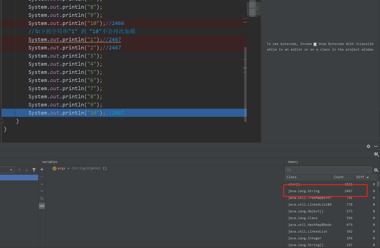The height and width of the screenshot is (248, 380).
Task: Open Memory view settings gear
Action: [376, 170]
